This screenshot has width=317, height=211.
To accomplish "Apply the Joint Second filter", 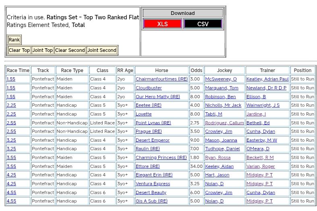I will tap(102, 50).
